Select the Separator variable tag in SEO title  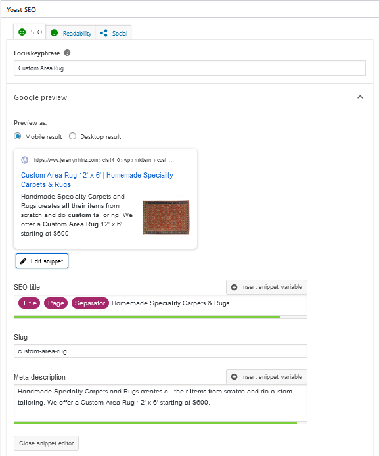(90, 303)
